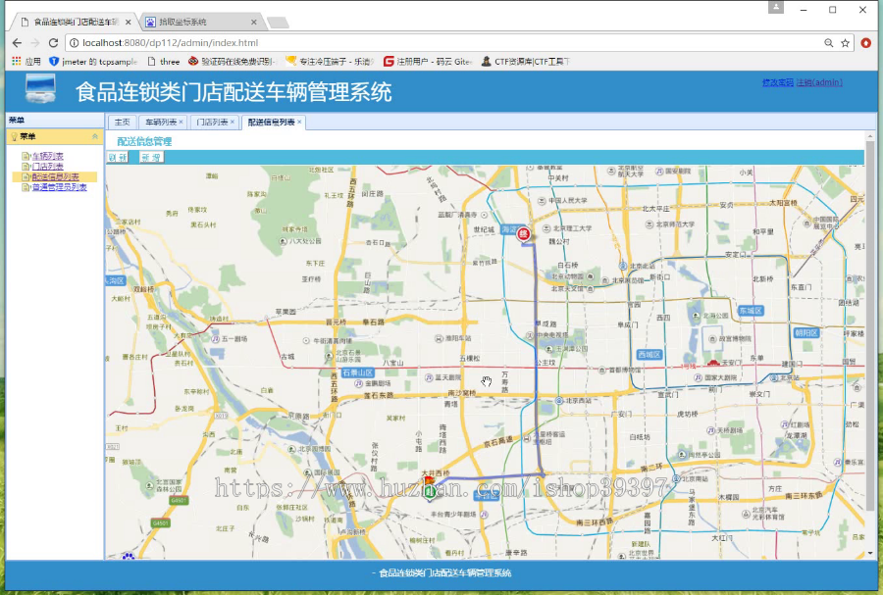This screenshot has height=595, width=883.
Task: Open the three bookmark
Action: click(x=163, y=62)
